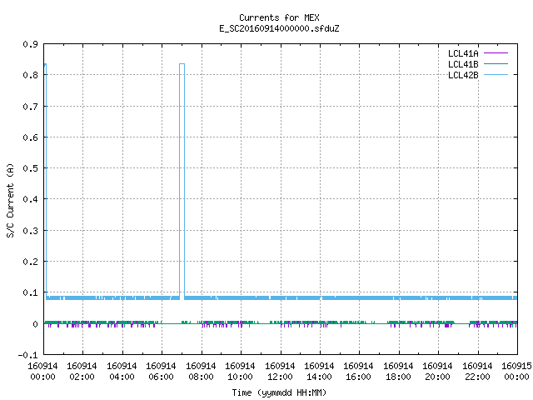The image size is (533, 400).
Task: Click the 0.9 y-axis tick value
Action: point(30,44)
